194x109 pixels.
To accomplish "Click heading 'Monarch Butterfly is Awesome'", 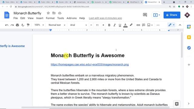I will pos(88,55).
